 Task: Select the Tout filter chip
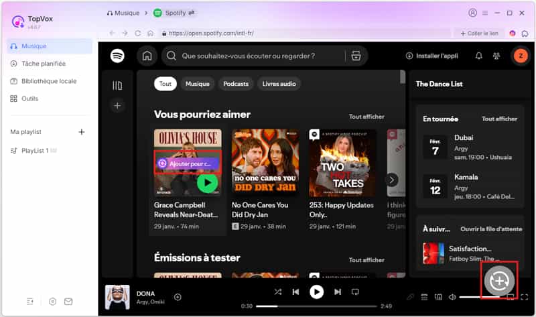tap(165, 84)
